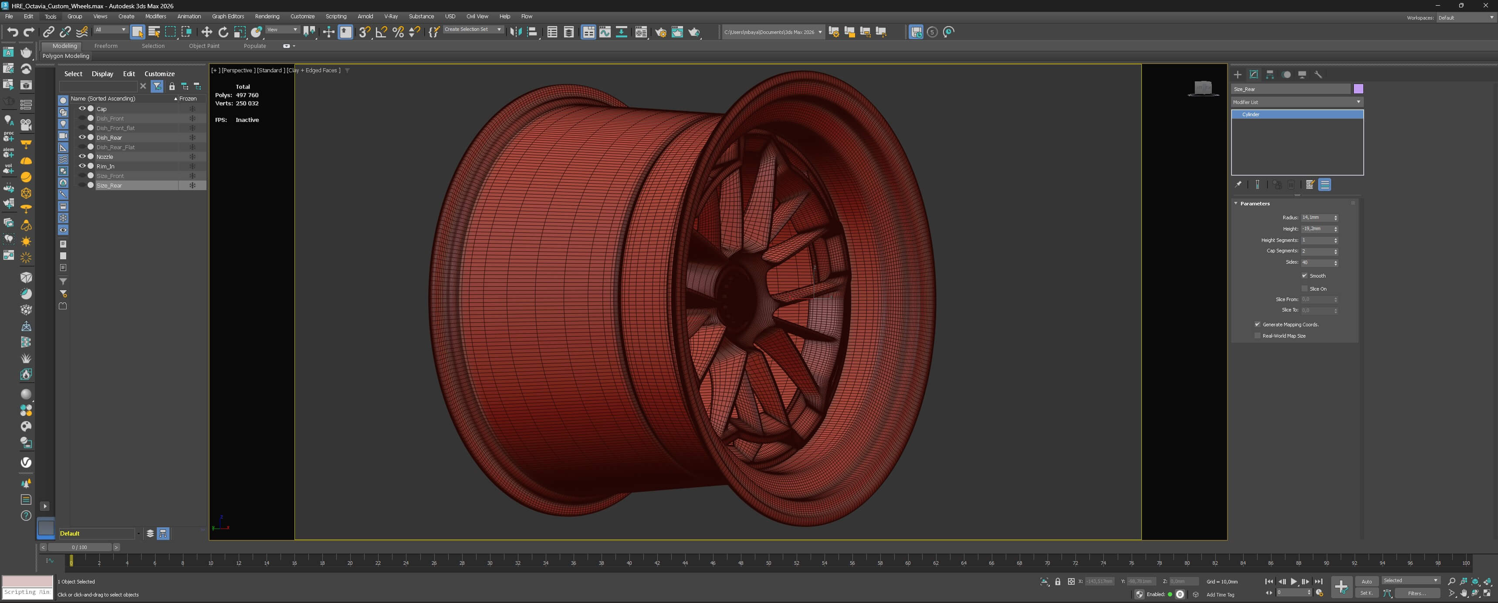Image resolution: width=1498 pixels, height=603 pixels.
Task: Switch to the Freeform ribbon tab
Action: [106, 46]
